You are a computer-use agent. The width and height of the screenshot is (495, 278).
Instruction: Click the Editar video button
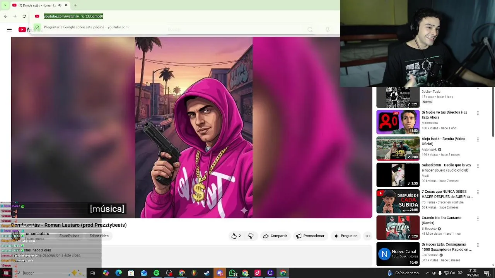click(x=99, y=236)
